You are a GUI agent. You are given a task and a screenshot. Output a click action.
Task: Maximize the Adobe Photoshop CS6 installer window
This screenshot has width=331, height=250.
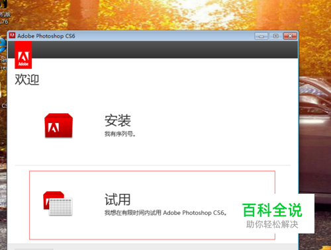click(x=275, y=36)
